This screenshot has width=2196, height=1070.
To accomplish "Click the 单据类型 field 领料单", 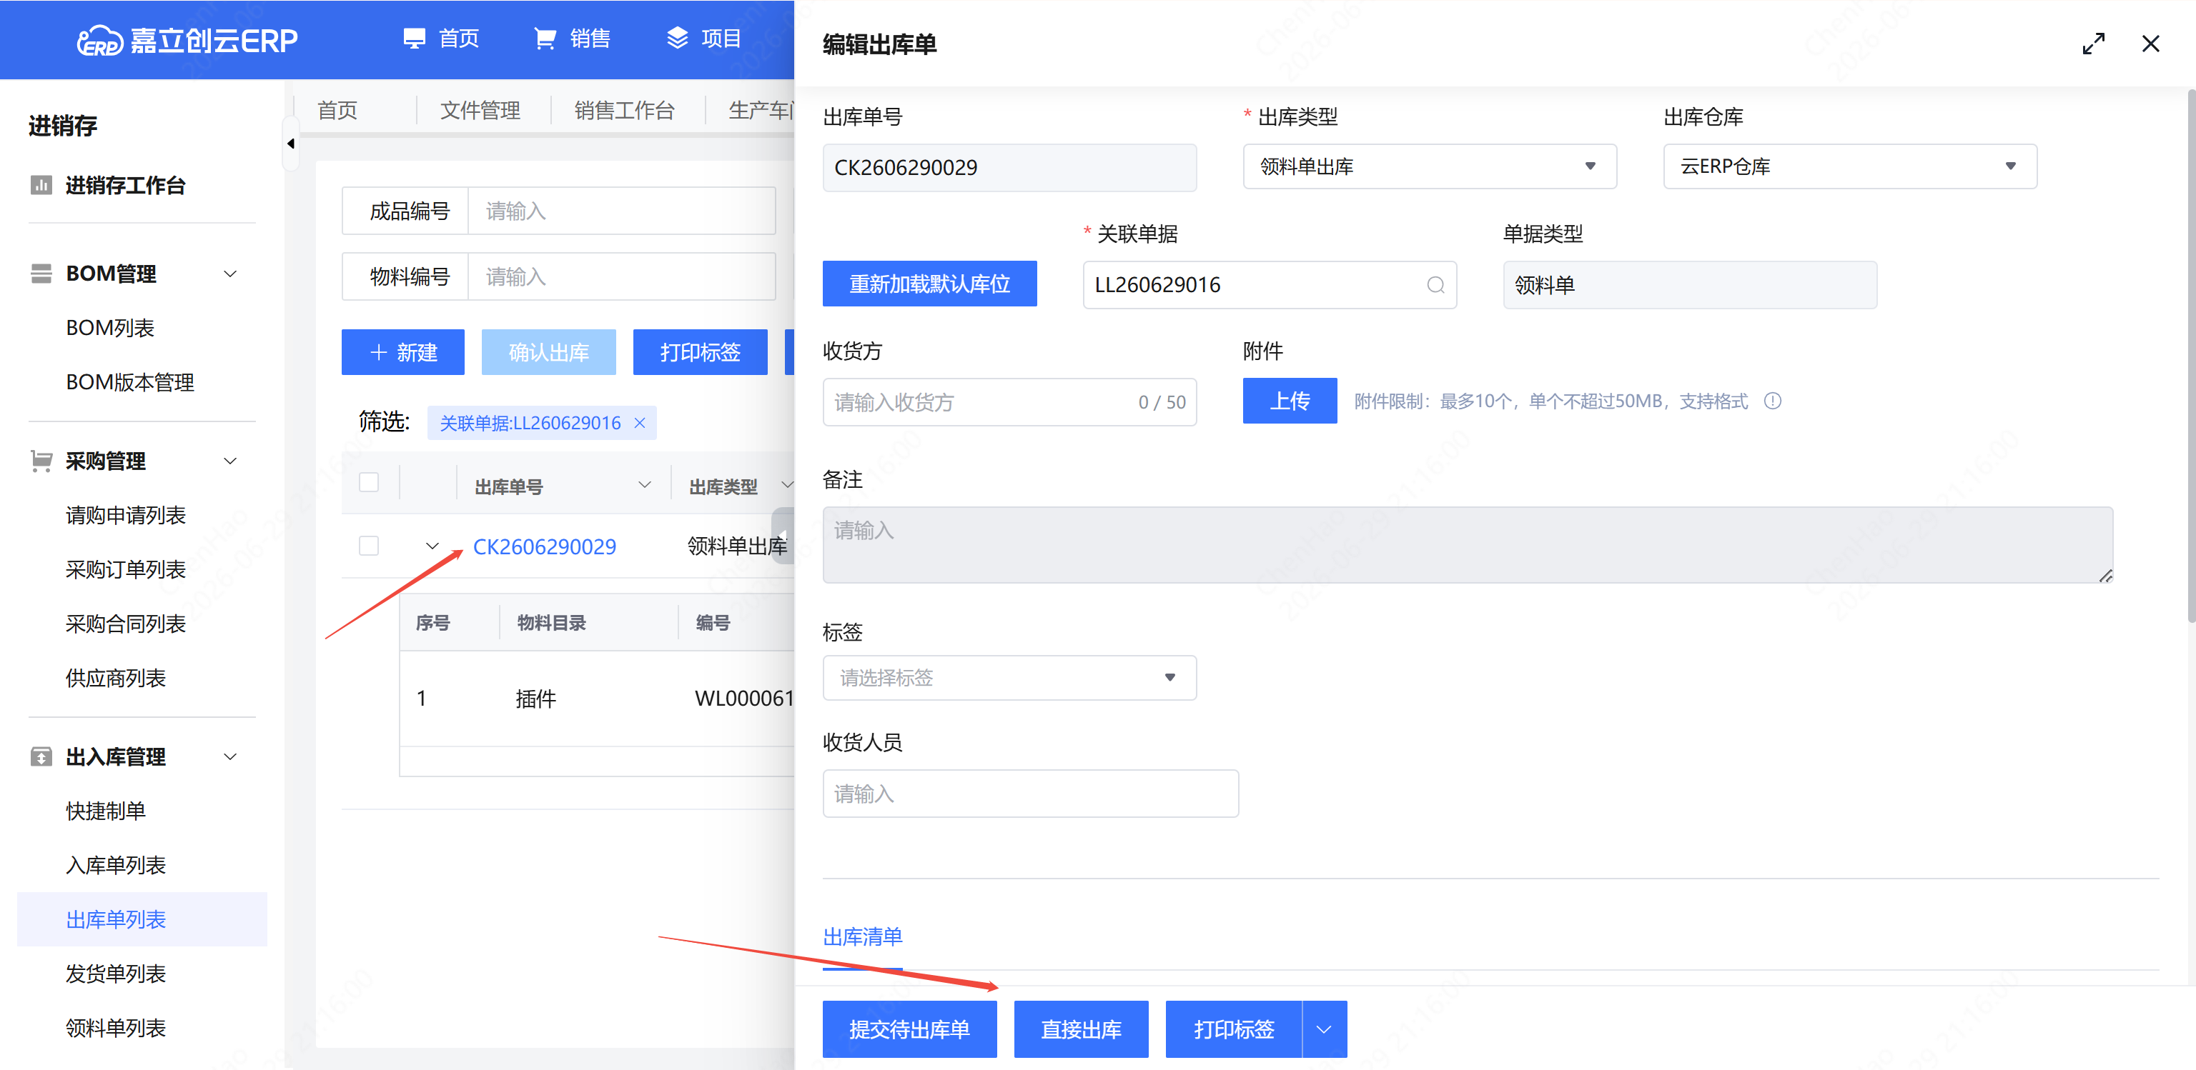I will (1690, 284).
